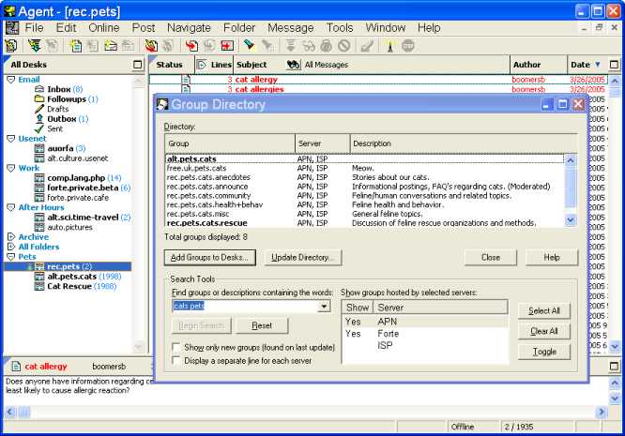The width and height of the screenshot is (625, 436).
Task: Click the All Messages binoculars filter icon
Action: (x=293, y=65)
